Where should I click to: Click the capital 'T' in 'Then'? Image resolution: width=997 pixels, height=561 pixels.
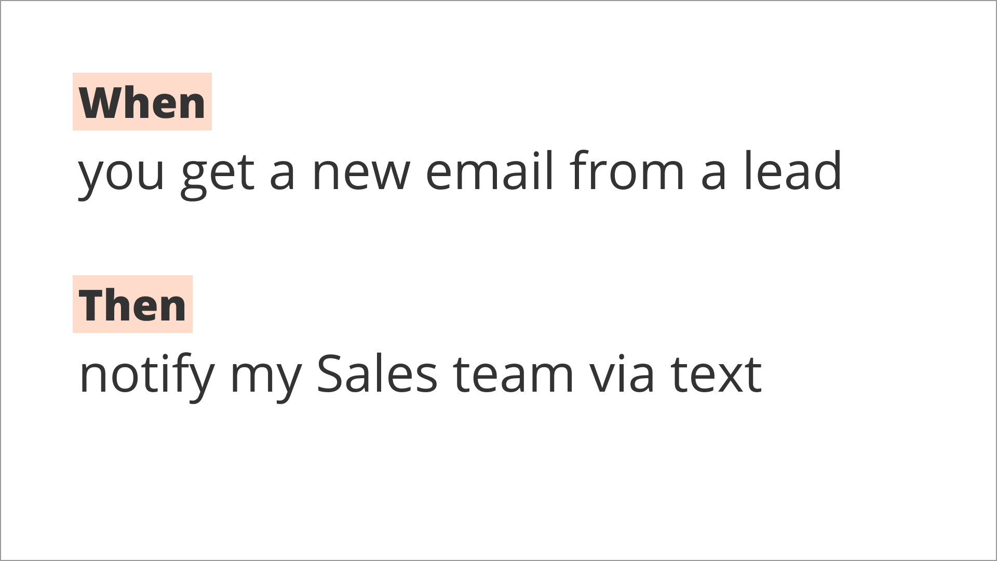pos(92,305)
